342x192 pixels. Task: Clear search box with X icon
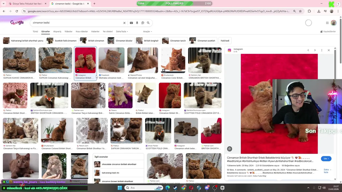124,23
